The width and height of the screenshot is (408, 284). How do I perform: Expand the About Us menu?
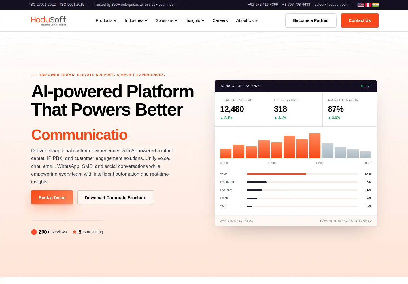tap(247, 20)
